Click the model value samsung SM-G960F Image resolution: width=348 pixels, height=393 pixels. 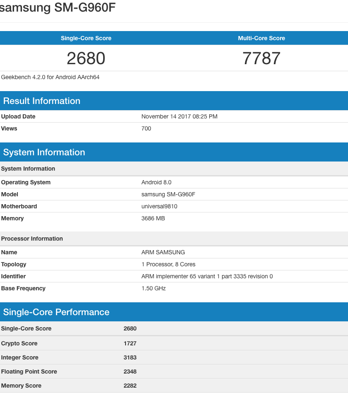168,194
